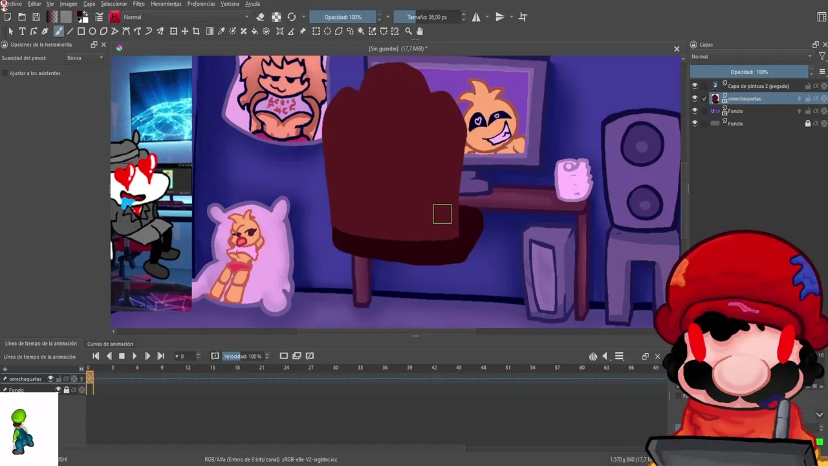Open the blending mode Normal dropdown in the toolbar
The height and width of the screenshot is (466, 828).
pos(186,17)
